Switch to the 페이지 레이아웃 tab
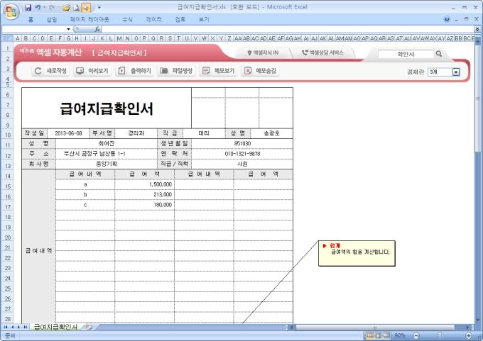 tap(89, 19)
